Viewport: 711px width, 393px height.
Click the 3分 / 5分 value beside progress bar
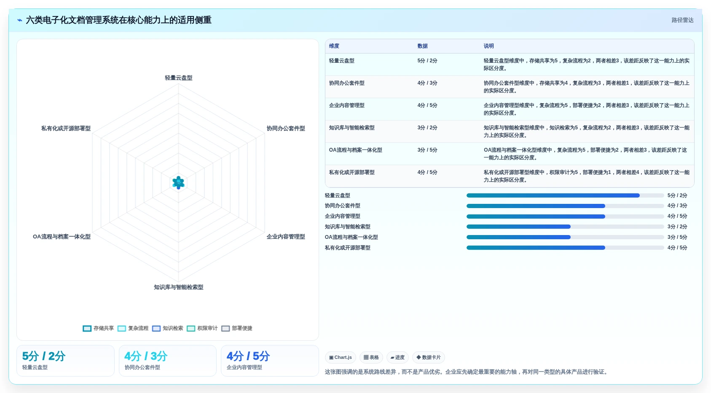[677, 237]
